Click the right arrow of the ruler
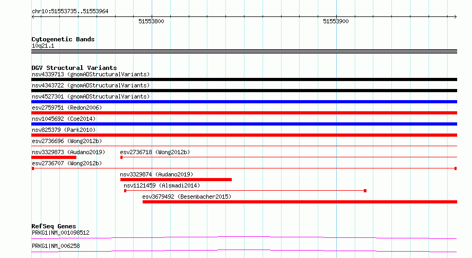 tap(456, 17)
